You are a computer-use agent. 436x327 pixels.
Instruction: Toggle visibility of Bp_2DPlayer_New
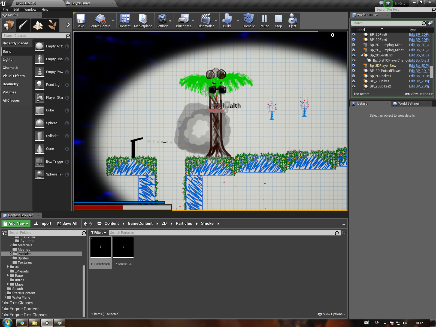point(353,66)
